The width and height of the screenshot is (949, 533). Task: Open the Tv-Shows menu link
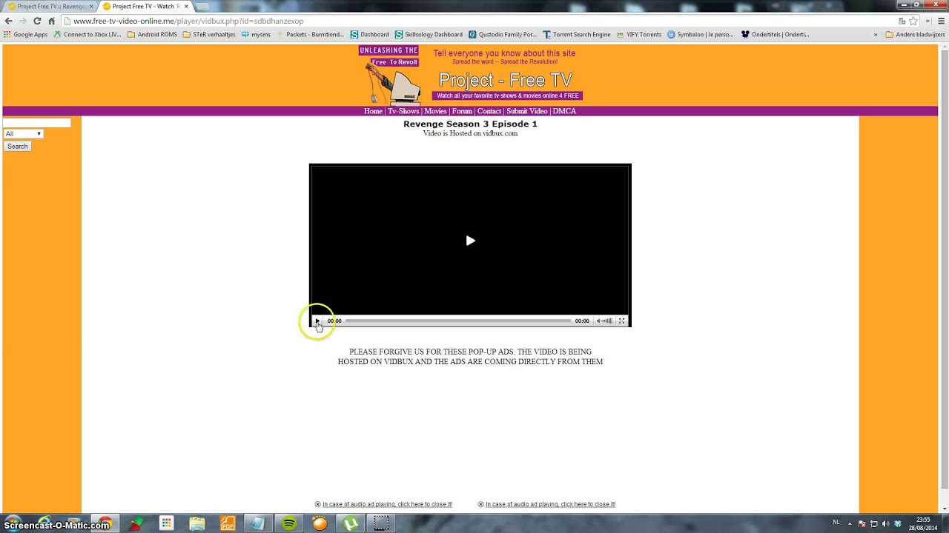tap(403, 111)
